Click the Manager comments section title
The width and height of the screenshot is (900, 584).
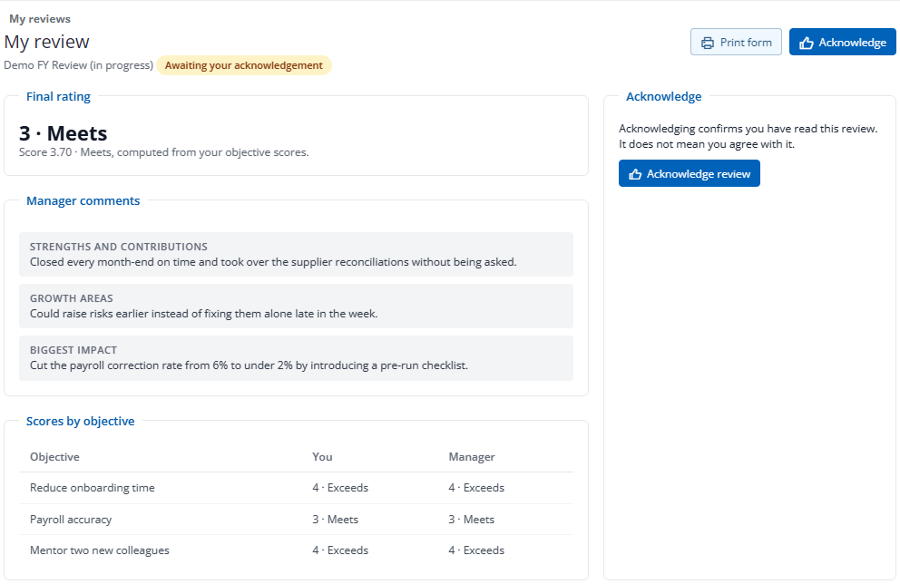83,200
